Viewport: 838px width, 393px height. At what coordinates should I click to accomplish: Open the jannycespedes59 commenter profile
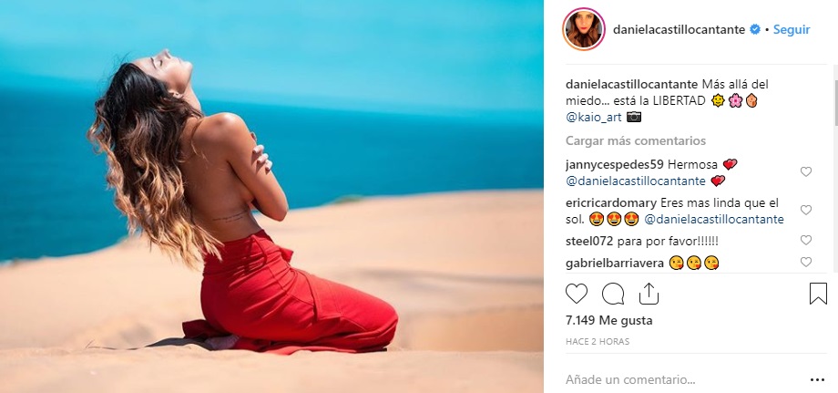[615, 165]
